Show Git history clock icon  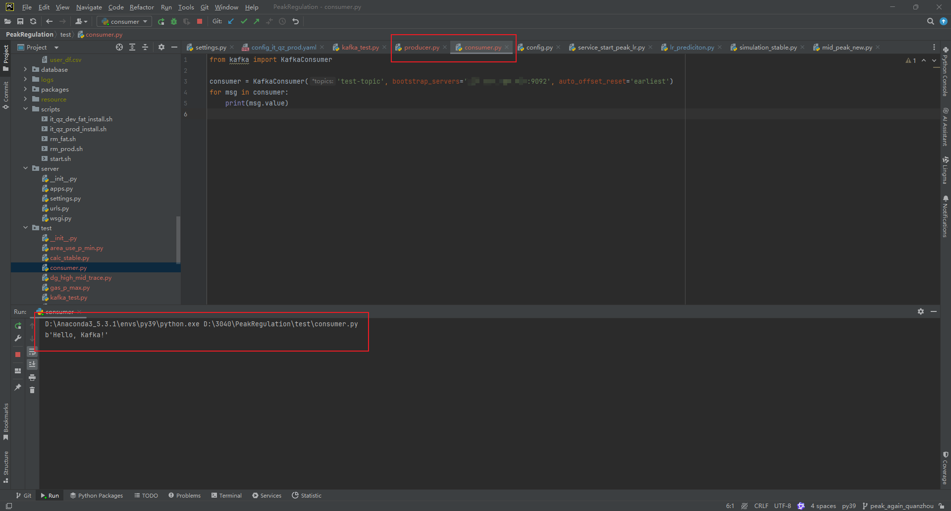pos(282,21)
